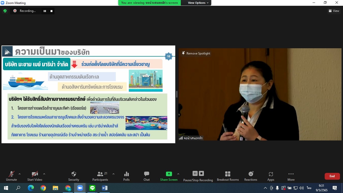
Task: Click Remove Spotlight on the speaker video
Action: click(x=196, y=53)
